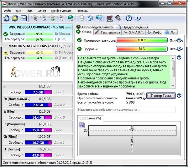Click help icon beside Повтор Теста button
Image resolution: width=188 pixels, height=167 pixels.
(x=179, y=95)
